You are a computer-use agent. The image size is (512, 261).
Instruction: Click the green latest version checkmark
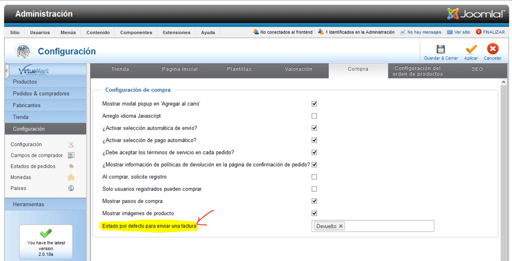pyautogui.click(x=46, y=233)
